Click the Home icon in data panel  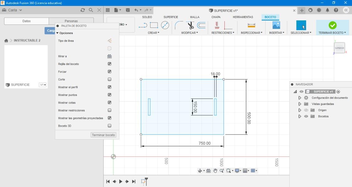[6, 40]
